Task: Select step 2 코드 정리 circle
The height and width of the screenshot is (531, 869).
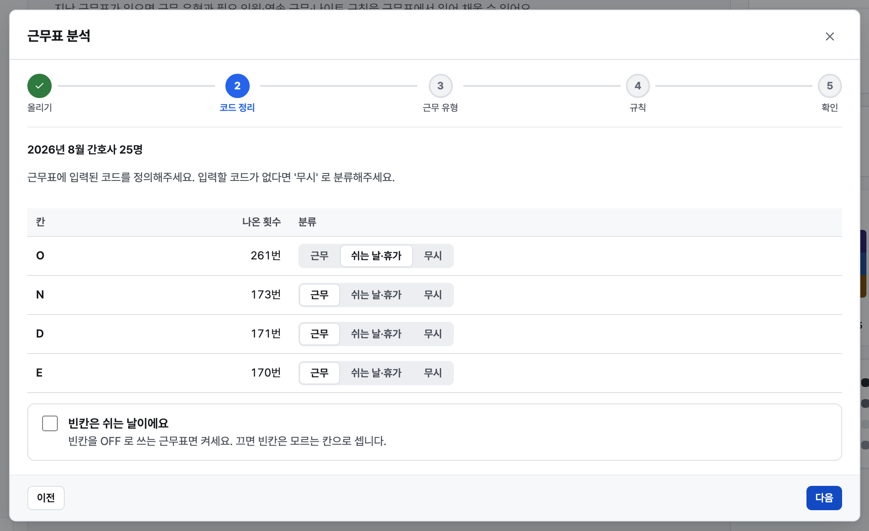Action: (237, 86)
